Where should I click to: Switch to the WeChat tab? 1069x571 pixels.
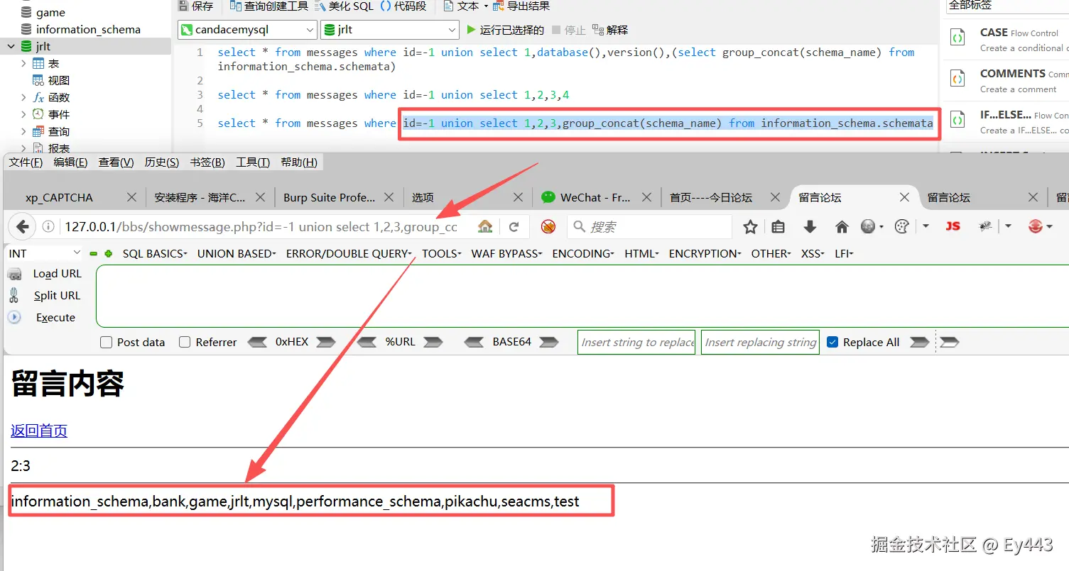pyautogui.click(x=595, y=197)
